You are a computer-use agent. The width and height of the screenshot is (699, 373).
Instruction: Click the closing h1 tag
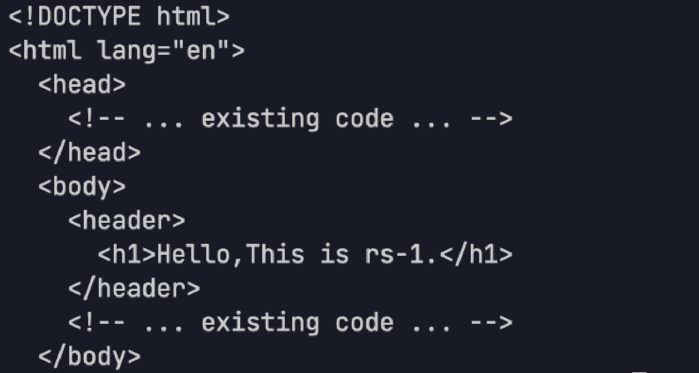coord(476,255)
